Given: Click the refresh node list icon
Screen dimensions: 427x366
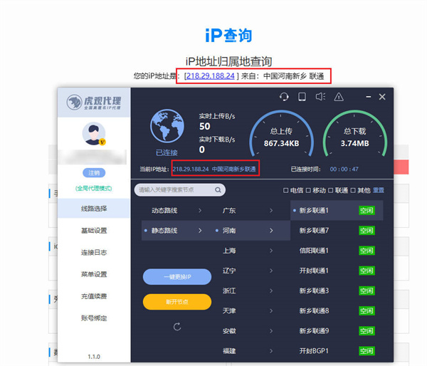Looking at the screenshot, I should coord(177,327).
